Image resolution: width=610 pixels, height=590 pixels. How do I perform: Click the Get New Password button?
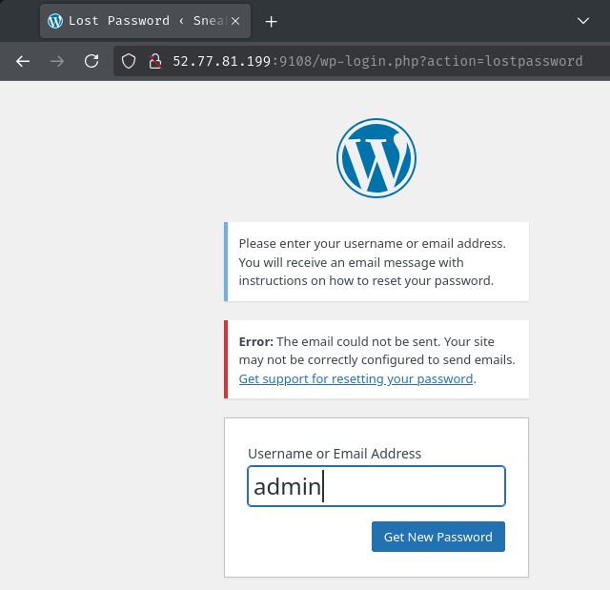coord(438,537)
